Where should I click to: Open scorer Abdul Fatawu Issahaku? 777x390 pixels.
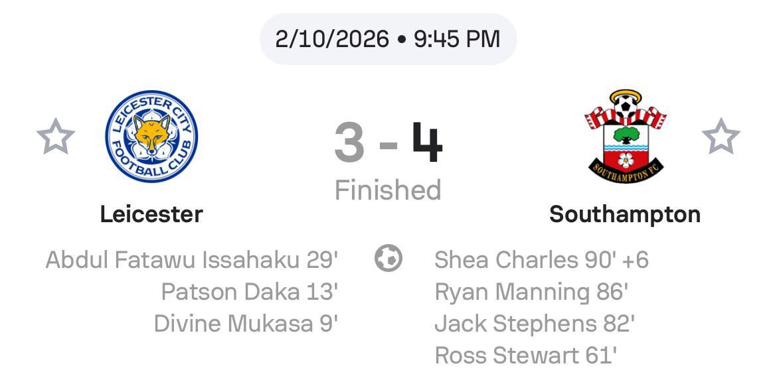click(192, 260)
